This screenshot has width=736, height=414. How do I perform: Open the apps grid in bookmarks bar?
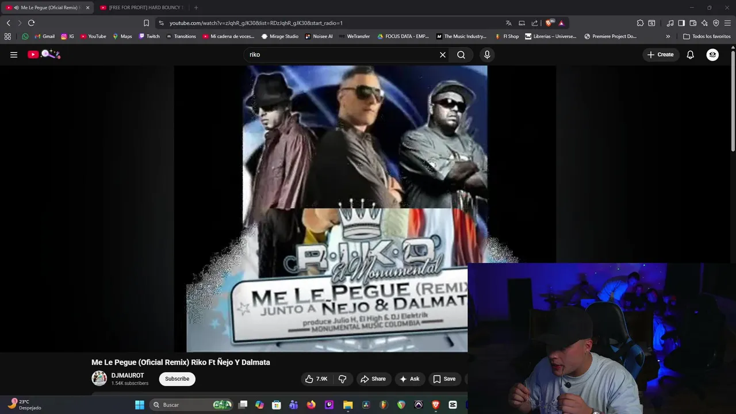(7, 36)
